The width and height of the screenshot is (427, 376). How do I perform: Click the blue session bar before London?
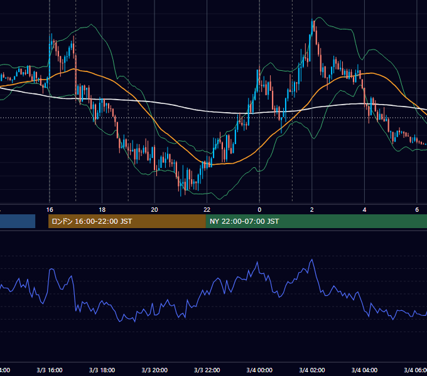point(18,221)
